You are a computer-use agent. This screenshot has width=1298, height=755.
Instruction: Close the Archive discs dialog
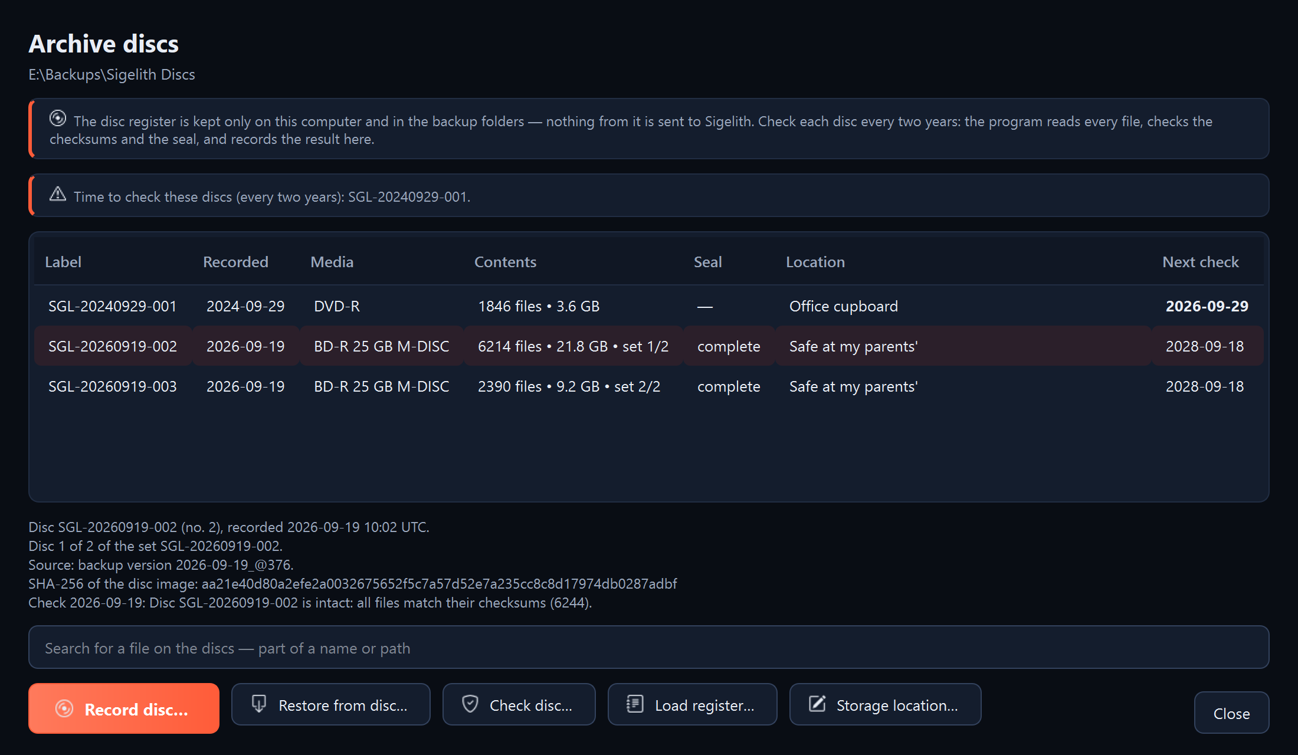1232,713
